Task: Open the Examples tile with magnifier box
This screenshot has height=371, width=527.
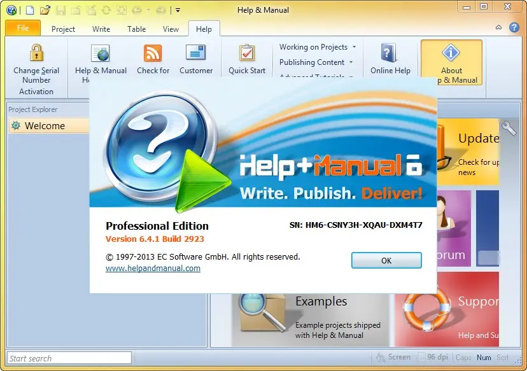Action: point(310,319)
